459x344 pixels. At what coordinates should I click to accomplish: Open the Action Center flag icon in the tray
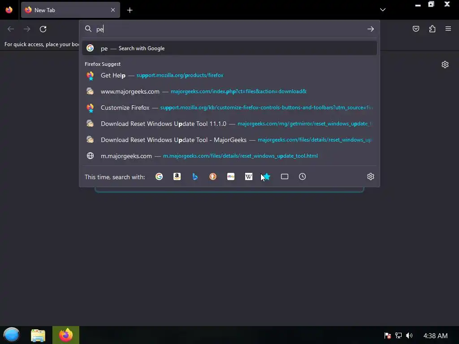[387, 335]
